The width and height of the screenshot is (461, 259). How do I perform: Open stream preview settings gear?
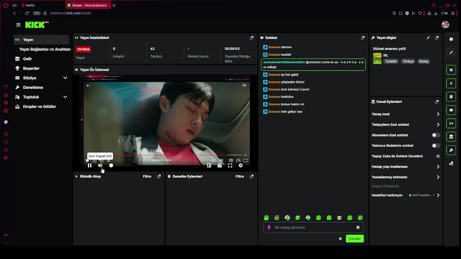pos(241,165)
